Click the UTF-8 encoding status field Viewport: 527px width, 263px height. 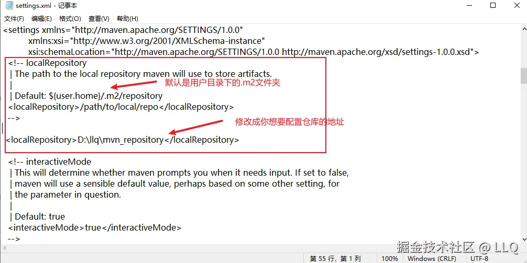coord(480,258)
